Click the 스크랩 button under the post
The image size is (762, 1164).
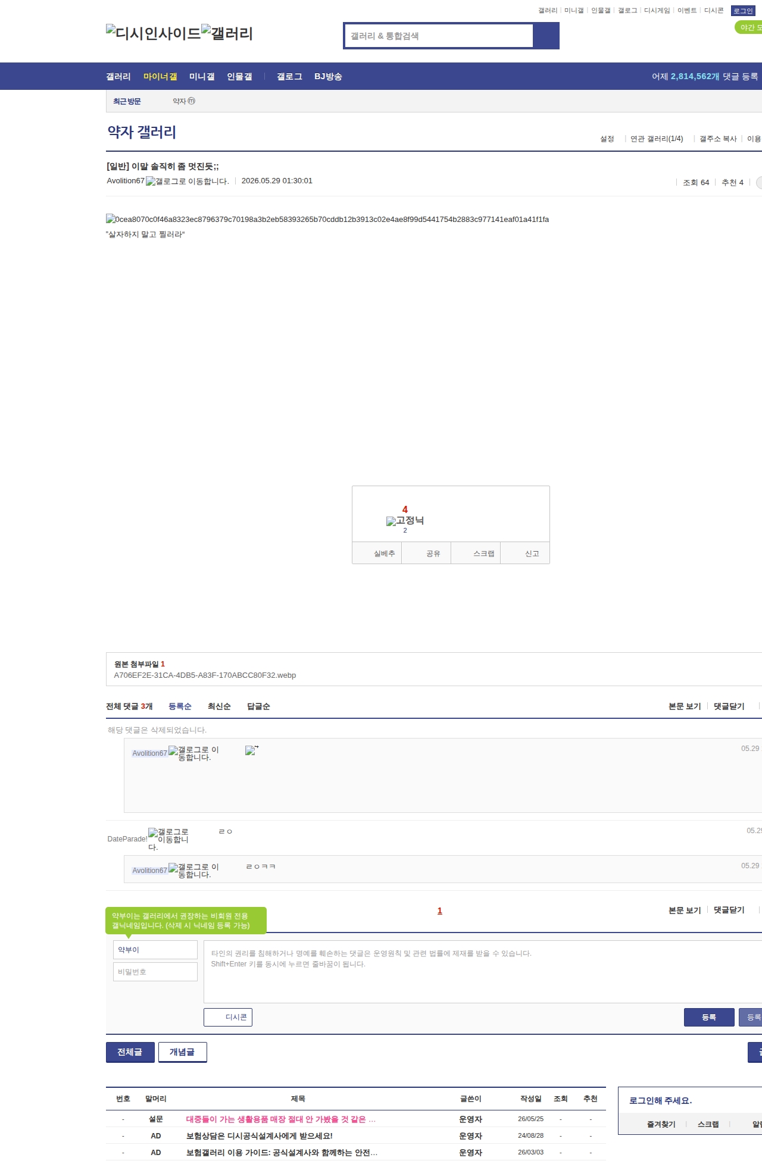point(476,553)
